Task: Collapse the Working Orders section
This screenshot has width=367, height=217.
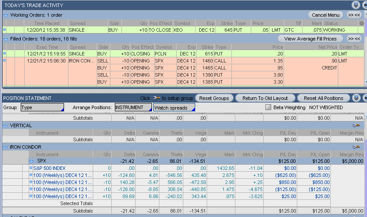Action: tap(6, 15)
